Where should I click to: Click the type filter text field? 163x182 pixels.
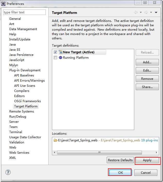click(24, 12)
